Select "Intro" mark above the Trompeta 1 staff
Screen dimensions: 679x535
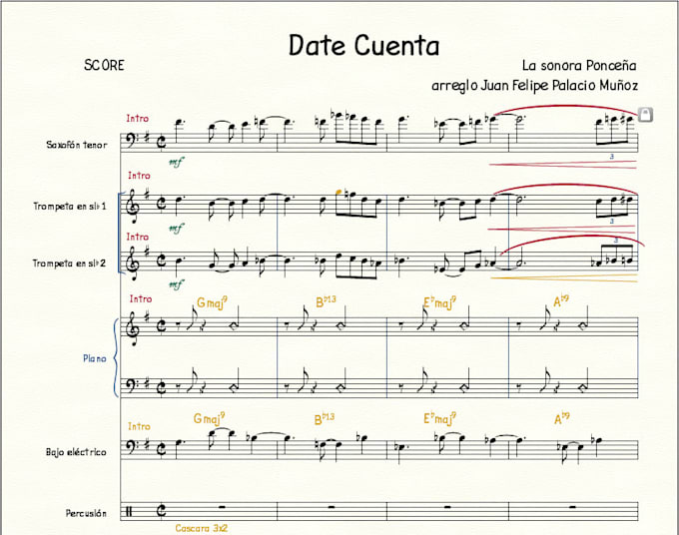[139, 176]
